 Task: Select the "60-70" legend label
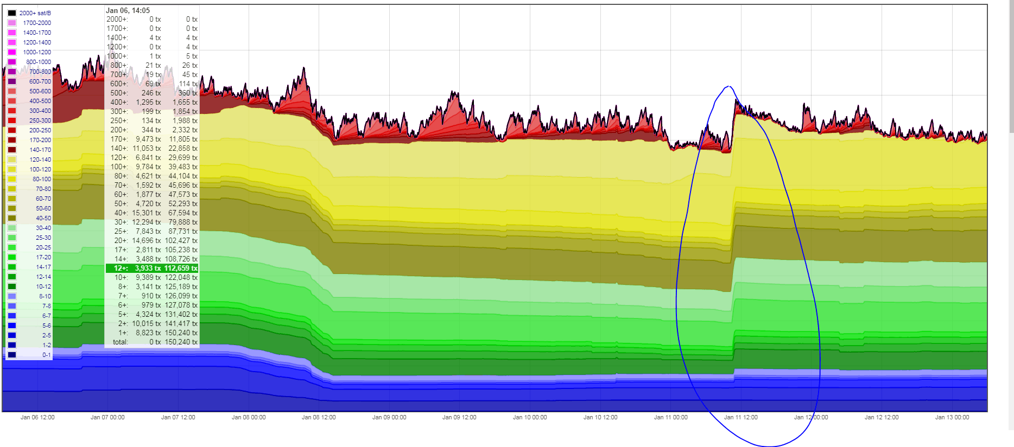coord(43,199)
